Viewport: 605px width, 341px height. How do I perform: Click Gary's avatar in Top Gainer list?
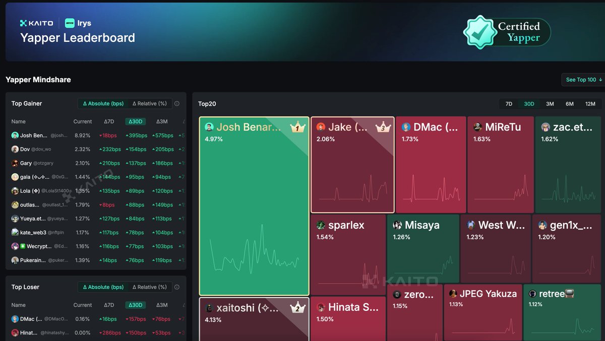pyautogui.click(x=15, y=163)
